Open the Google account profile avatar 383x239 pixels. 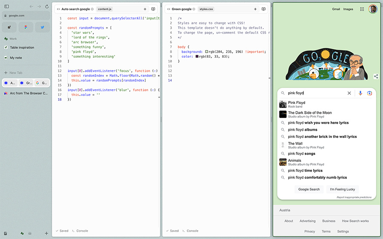click(373, 9)
